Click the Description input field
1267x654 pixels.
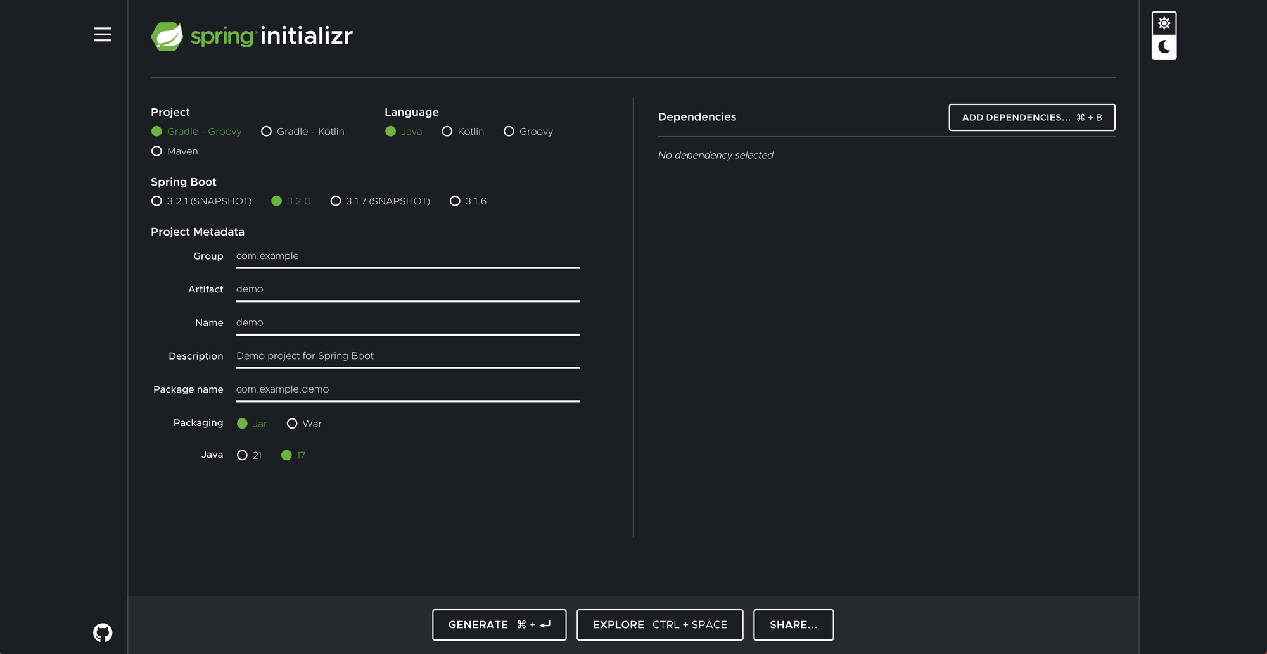407,356
